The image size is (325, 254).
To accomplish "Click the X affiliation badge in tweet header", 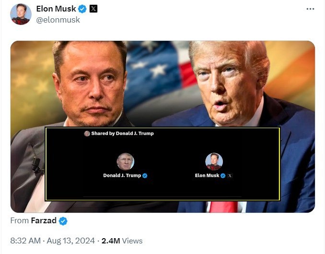I will click(93, 9).
